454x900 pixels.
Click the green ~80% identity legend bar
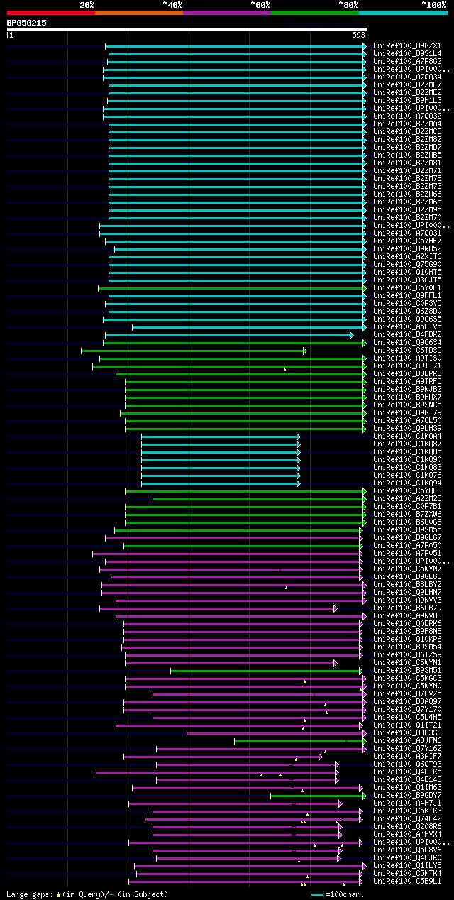coord(315,12)
